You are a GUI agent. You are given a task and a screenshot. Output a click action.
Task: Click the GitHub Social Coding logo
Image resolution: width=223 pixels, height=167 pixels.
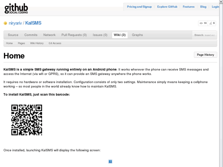(x=16, y=9)
